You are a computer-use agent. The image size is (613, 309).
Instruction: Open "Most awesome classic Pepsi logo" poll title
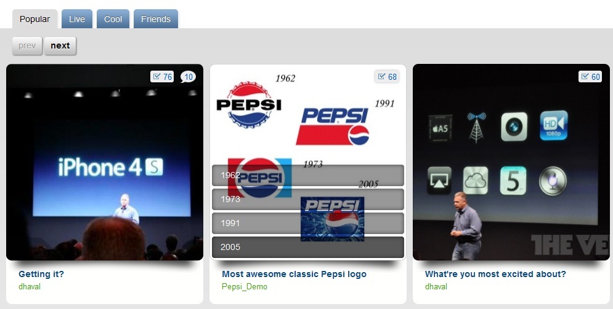pos(294,274)
